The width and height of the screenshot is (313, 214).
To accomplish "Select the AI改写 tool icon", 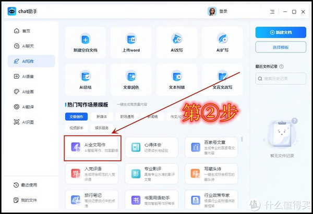I will coord(176,40).
